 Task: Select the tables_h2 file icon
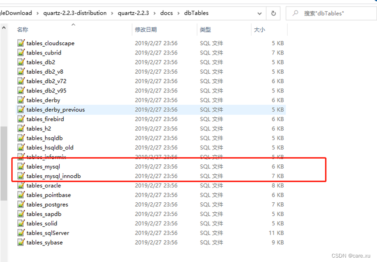pos(21,128)
